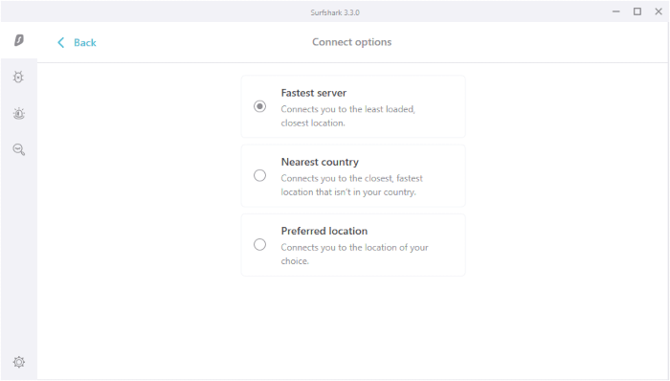Image resolution: width=670 pixels, height=381 pixels.
Task: Click the Nearest country title text
Action: pos(320,162)
